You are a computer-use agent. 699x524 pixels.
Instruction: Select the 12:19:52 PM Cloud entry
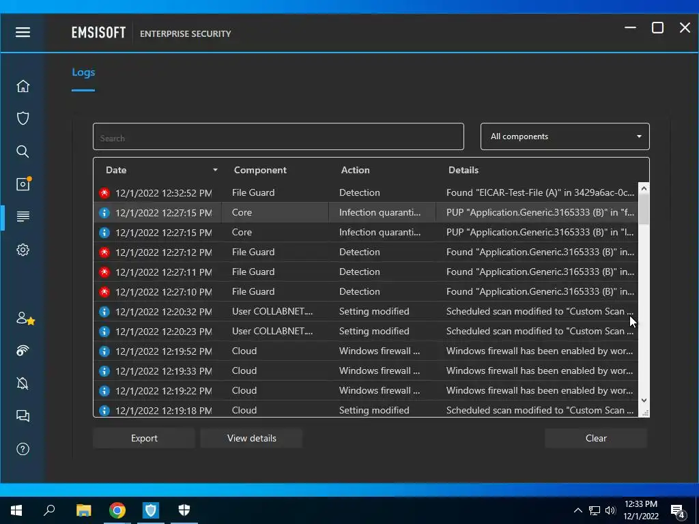click(366, 351)
